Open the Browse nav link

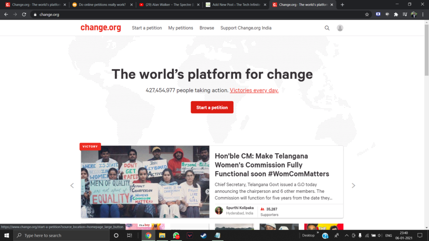[x=207, y=28]
